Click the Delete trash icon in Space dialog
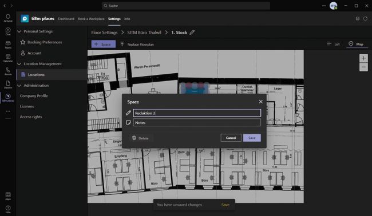The image size is (372, 216). click(134, 138)
